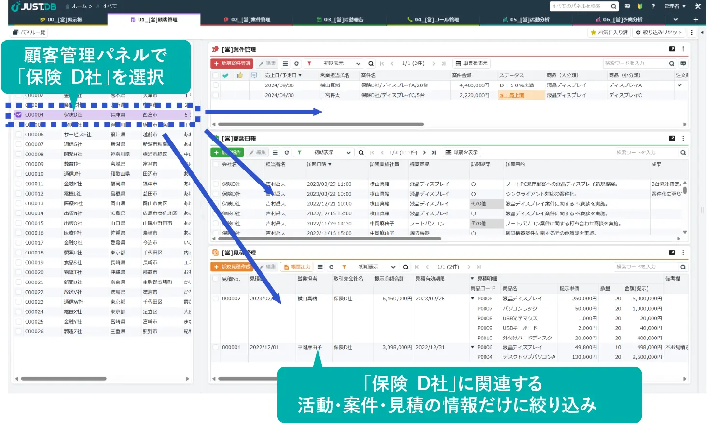The height and width of the screenshot is (424, 707).
Task: Go to last page in 商談日報
Action: (434, 153)
